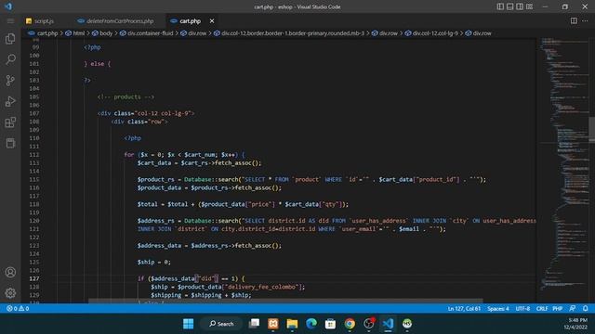Viewport: 595px width, 334px height.
Task: Click the '} else {' code line
Action: click(97, 64)
